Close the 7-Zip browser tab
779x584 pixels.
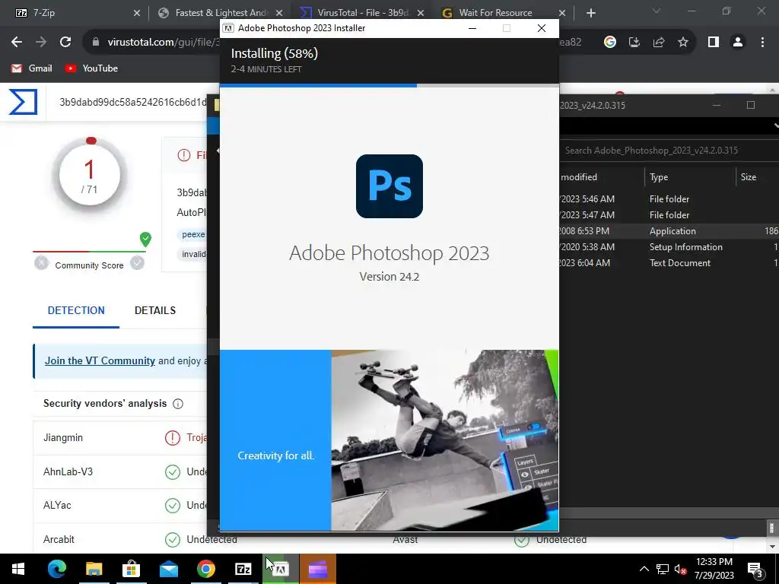137,13
